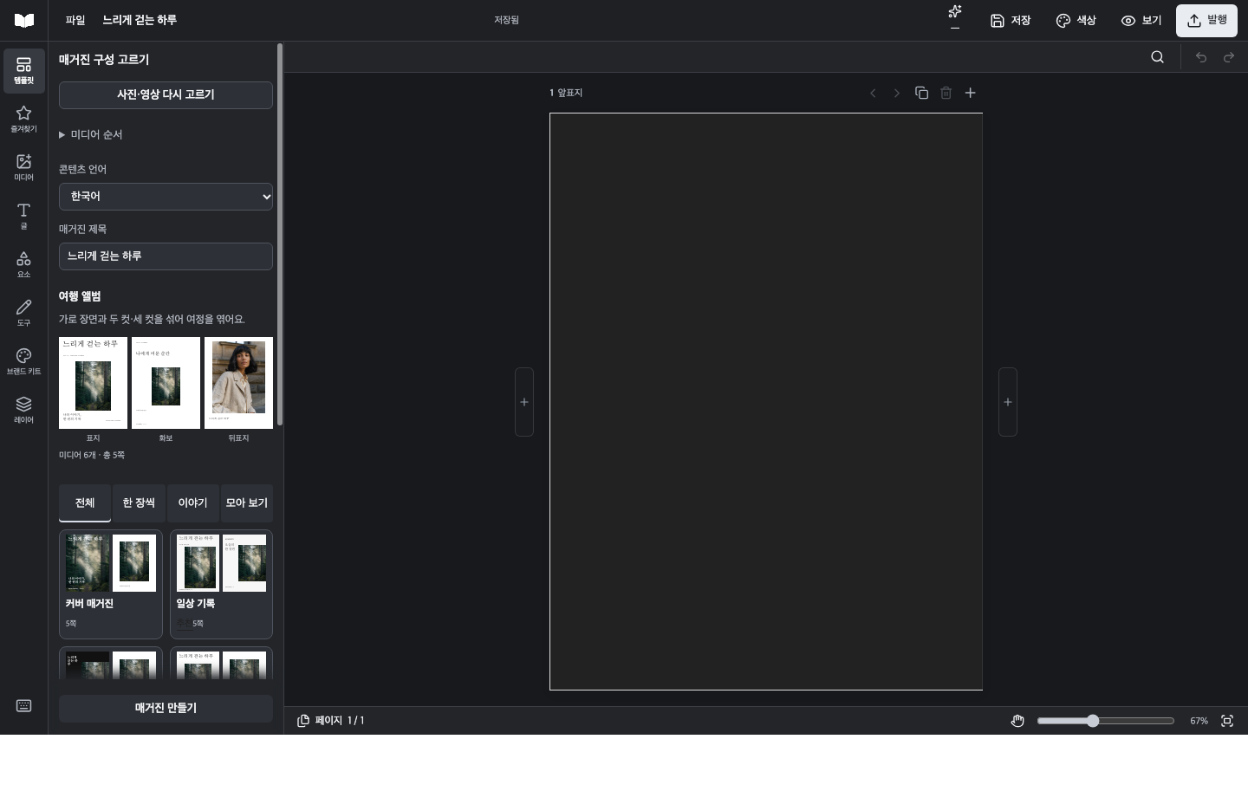The image size is (1248, 791).
Task: Click the 사진·영상 다시 고르기 button
Action: pos(166,95)
